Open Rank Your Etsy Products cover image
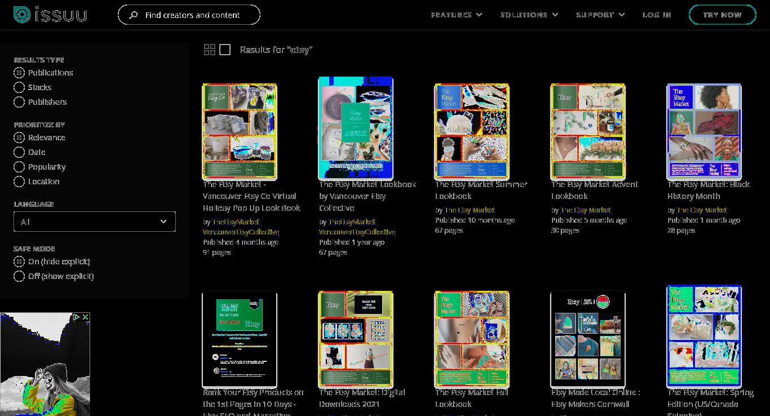The width and height of the screenshot is (770, 416). click(240, 339)
